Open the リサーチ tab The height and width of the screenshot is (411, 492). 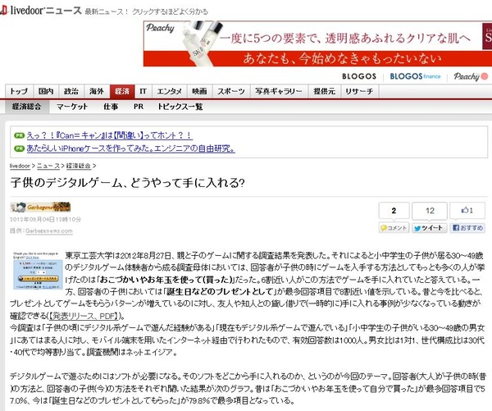click(360, 91)
